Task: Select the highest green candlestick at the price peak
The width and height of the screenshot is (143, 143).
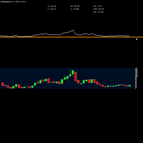Action: tap(73, 72)
